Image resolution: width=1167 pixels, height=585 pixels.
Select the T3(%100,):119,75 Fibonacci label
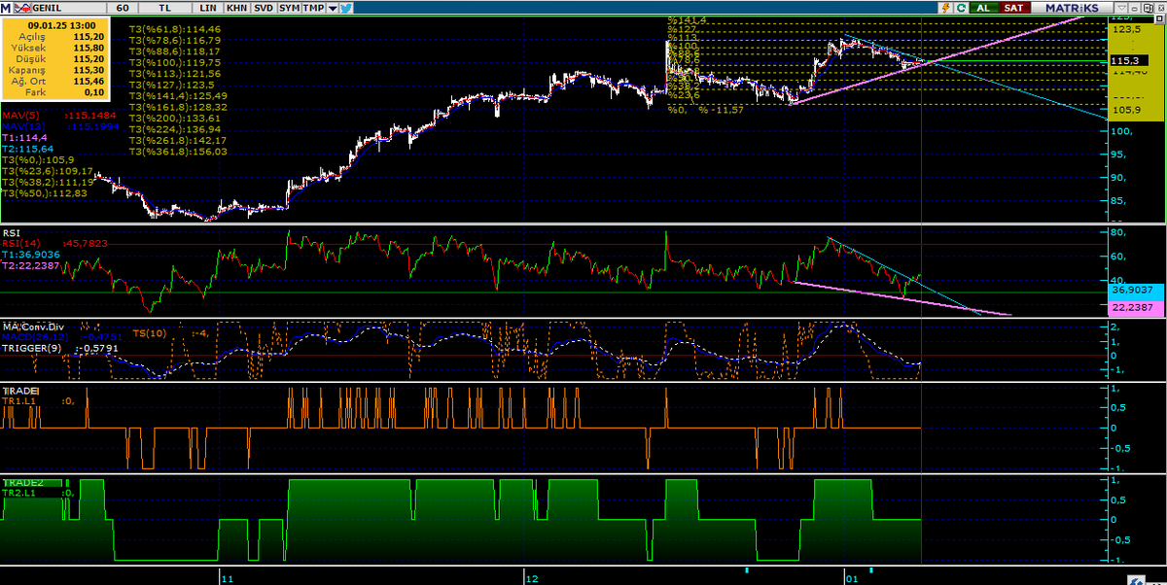[x=176, y=62]
